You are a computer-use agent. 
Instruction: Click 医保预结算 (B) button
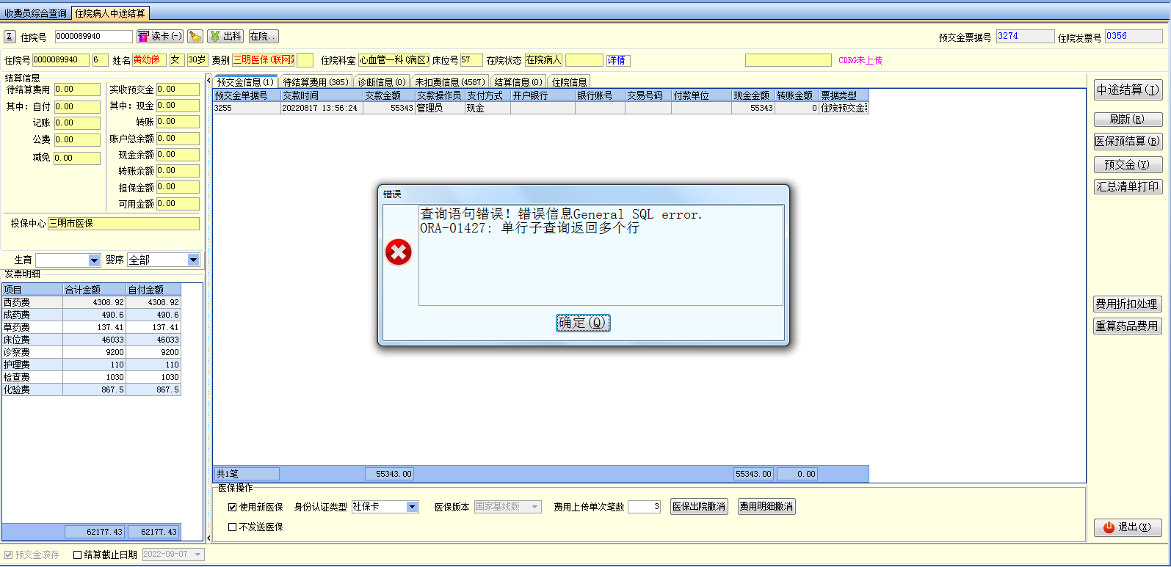(1128, 141)
